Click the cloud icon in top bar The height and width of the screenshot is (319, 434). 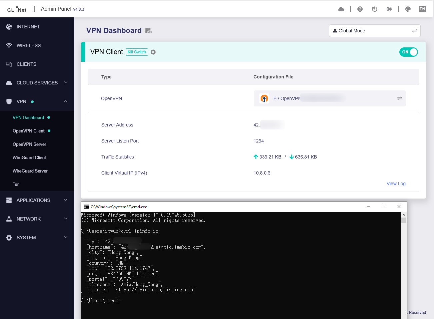point(341,9)
